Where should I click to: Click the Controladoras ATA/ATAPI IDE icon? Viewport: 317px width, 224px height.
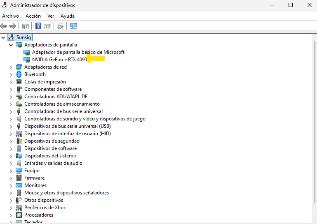click(19, 97)
